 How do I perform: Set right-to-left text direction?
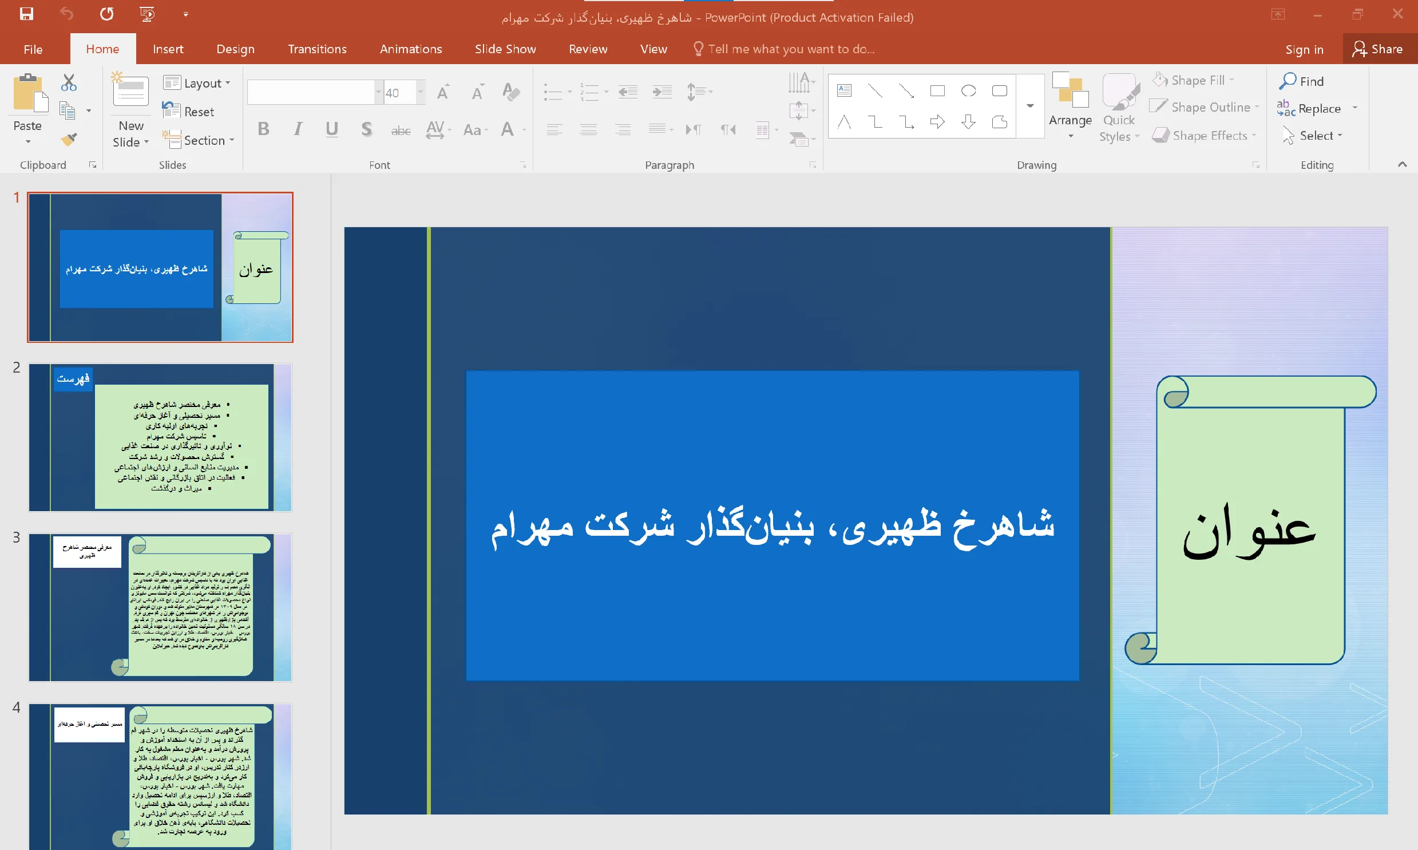728,130
